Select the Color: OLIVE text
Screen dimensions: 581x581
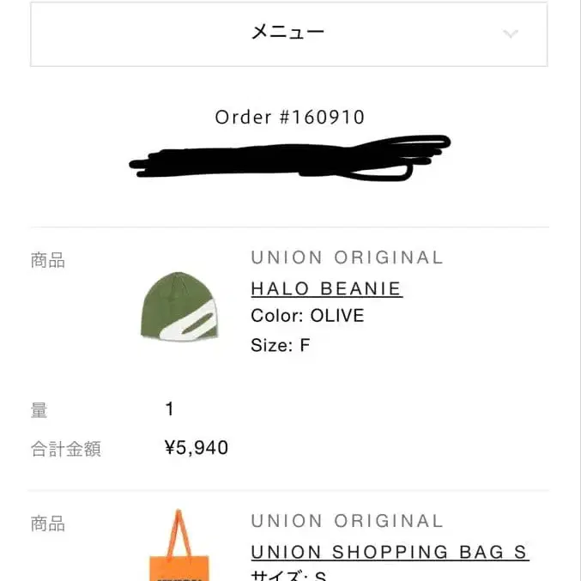coord(307,316)
